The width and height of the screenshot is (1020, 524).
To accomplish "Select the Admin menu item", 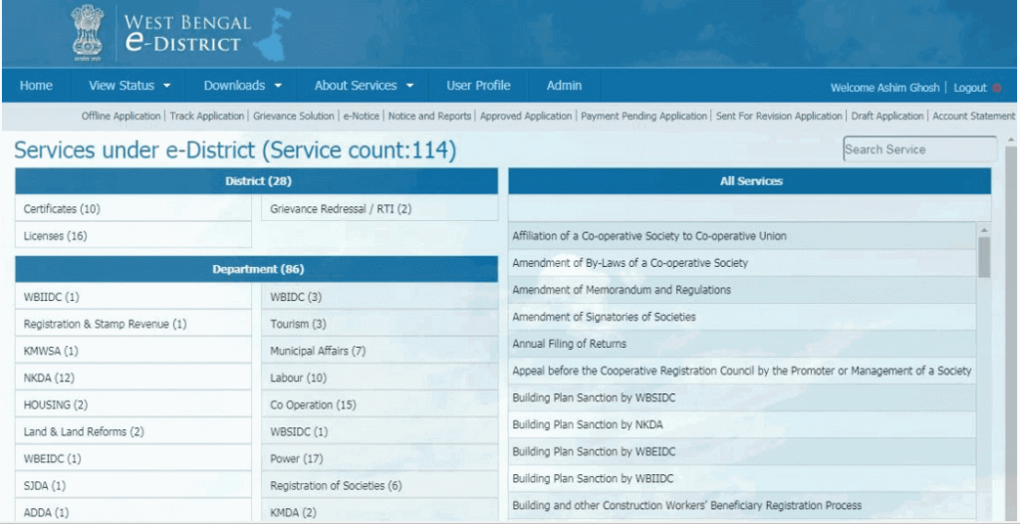I will click(564, 86).
